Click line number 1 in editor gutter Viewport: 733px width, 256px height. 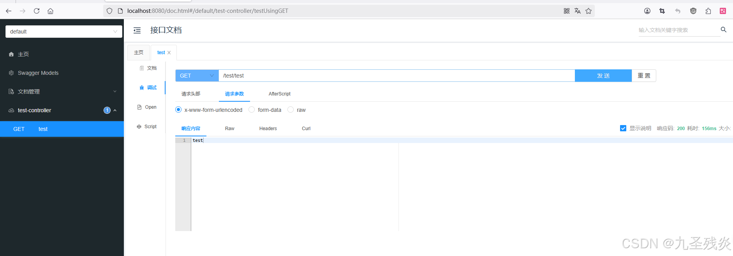(x=184, y=140)
